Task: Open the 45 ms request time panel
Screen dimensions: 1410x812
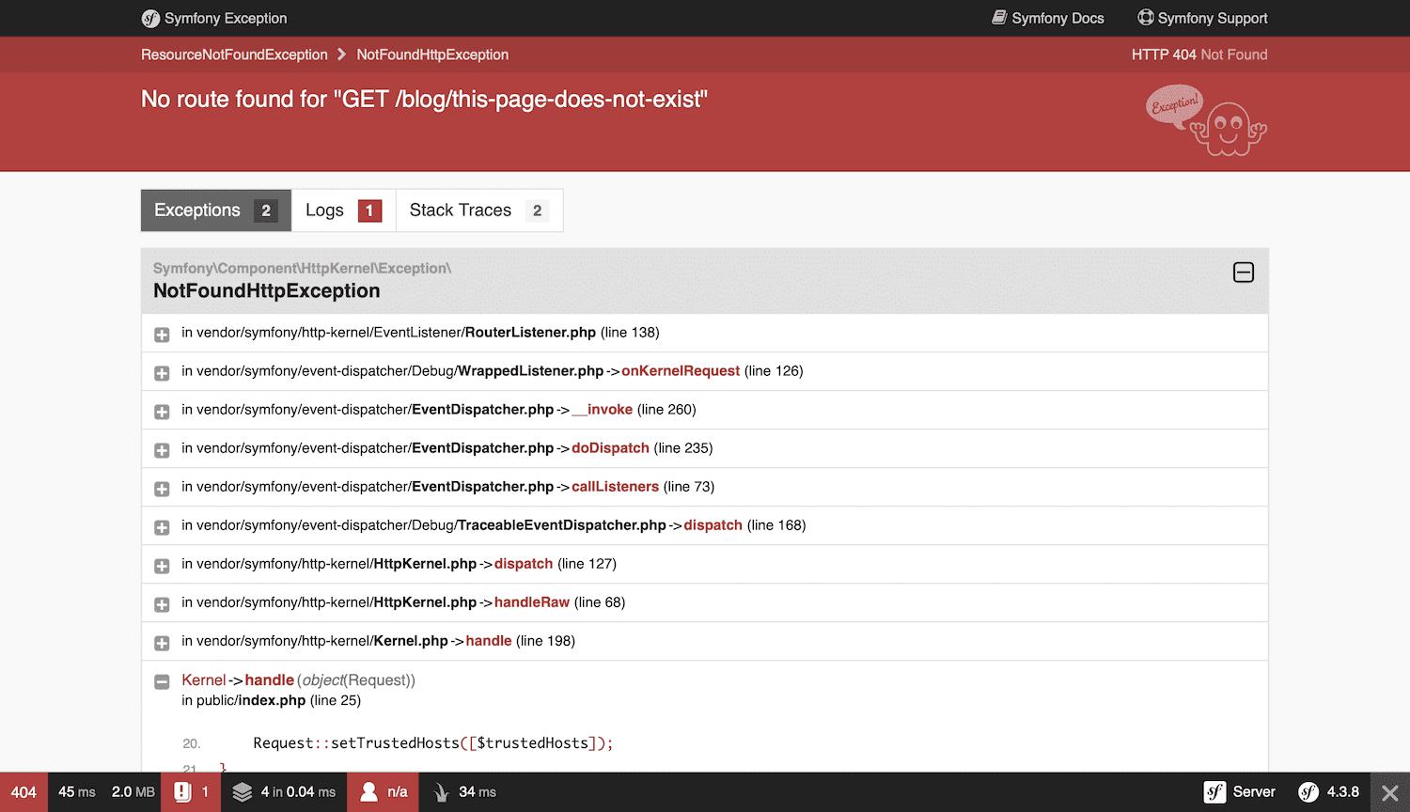Action: pyautogui.click(x=76, y=792)
